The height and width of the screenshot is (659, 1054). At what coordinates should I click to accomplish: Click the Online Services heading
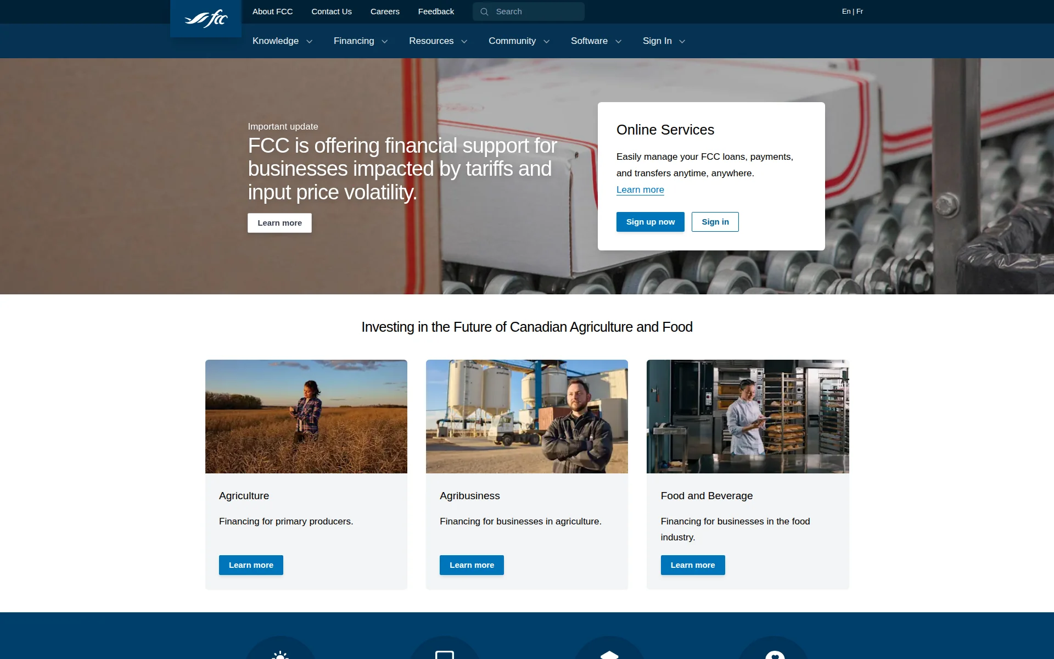click(665, 130)
